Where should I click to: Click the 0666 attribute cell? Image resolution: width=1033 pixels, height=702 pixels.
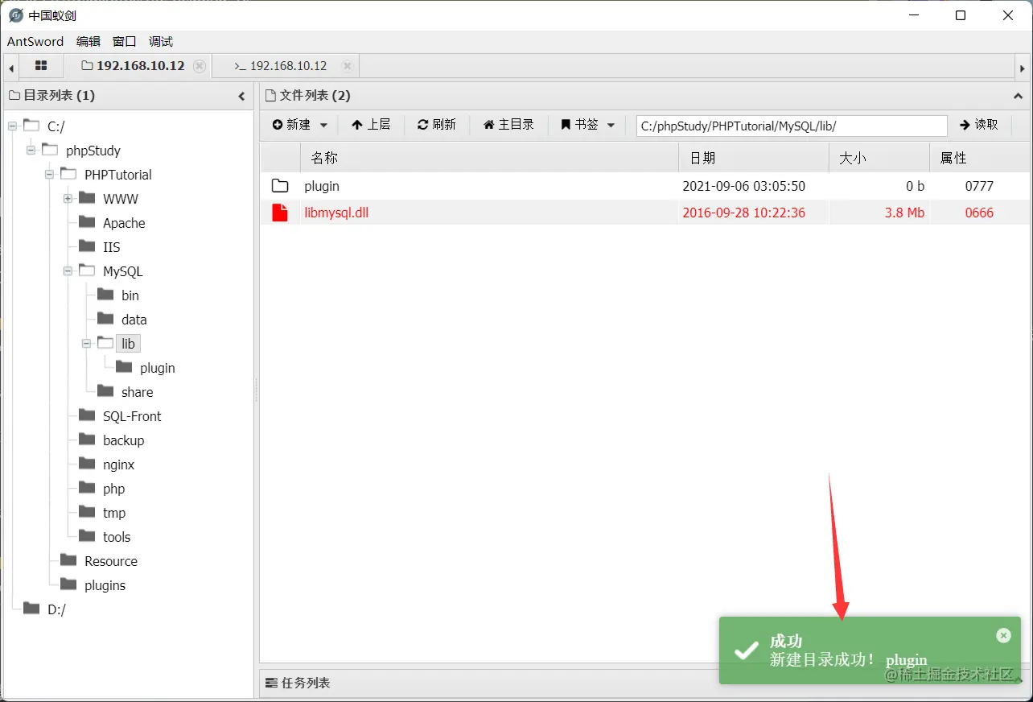[979, 213]
